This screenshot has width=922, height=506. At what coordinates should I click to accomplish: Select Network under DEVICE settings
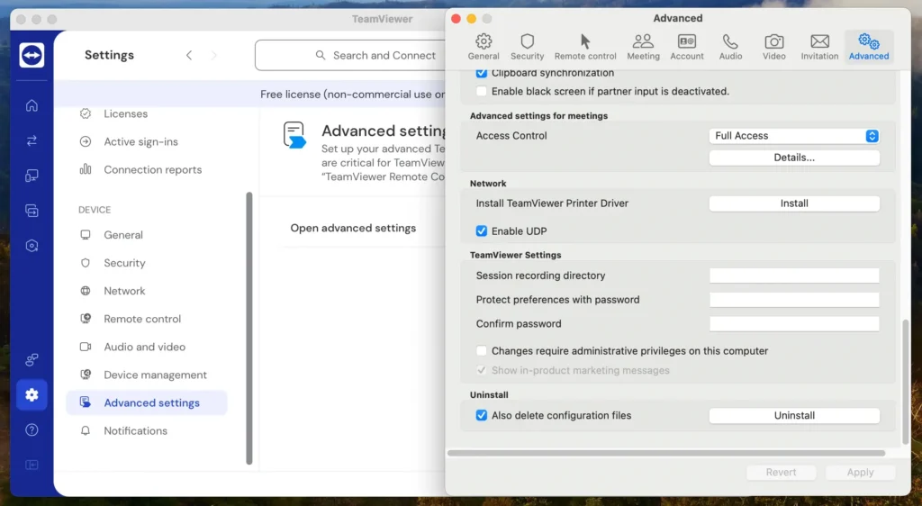124,291
